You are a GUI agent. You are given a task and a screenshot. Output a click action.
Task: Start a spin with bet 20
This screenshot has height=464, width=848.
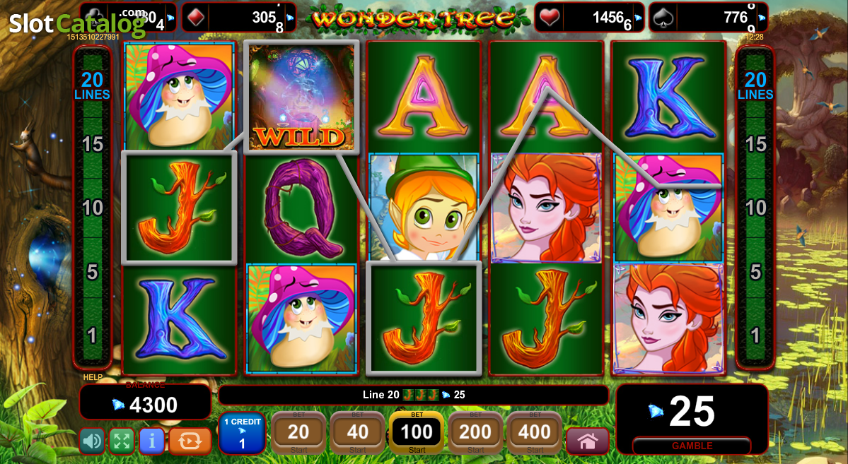tap(298, 433)
